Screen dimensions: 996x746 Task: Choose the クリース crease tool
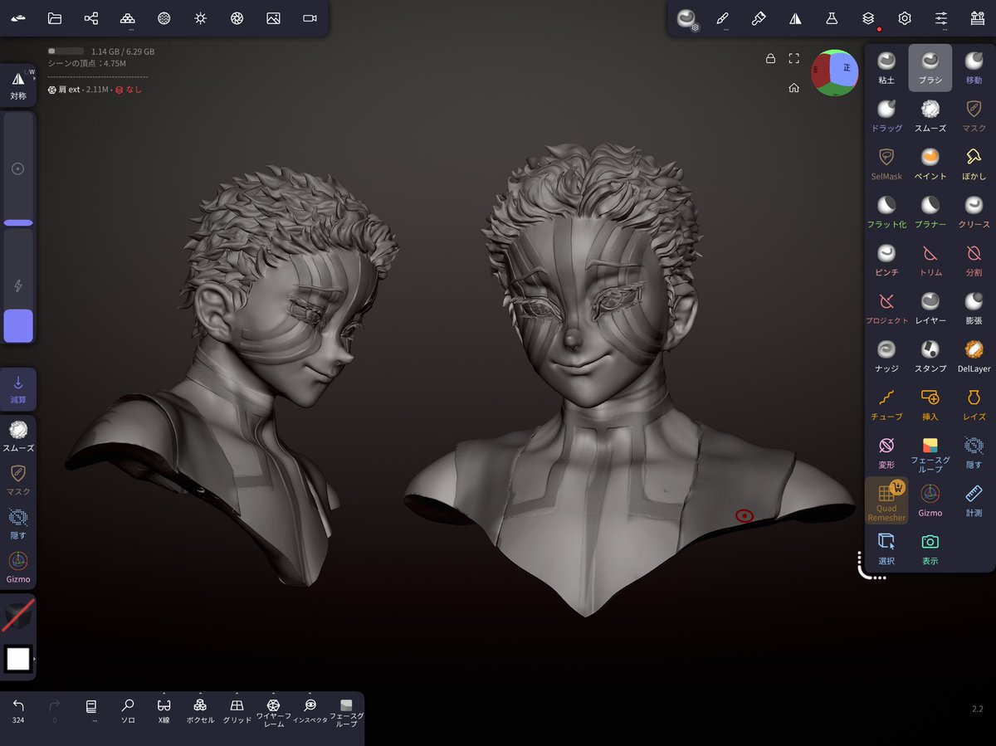pos(974,212)
